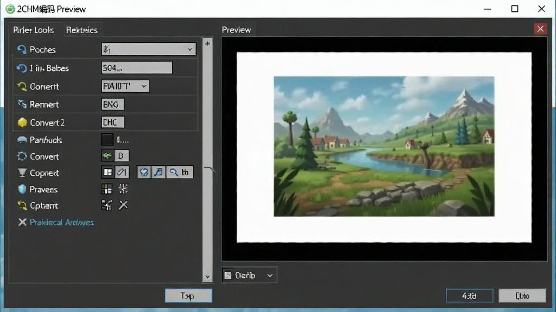The height and width of the screenshot is (312, 556).
Task: Toggle the grid button in Coprert row
Action: [108, 172]
